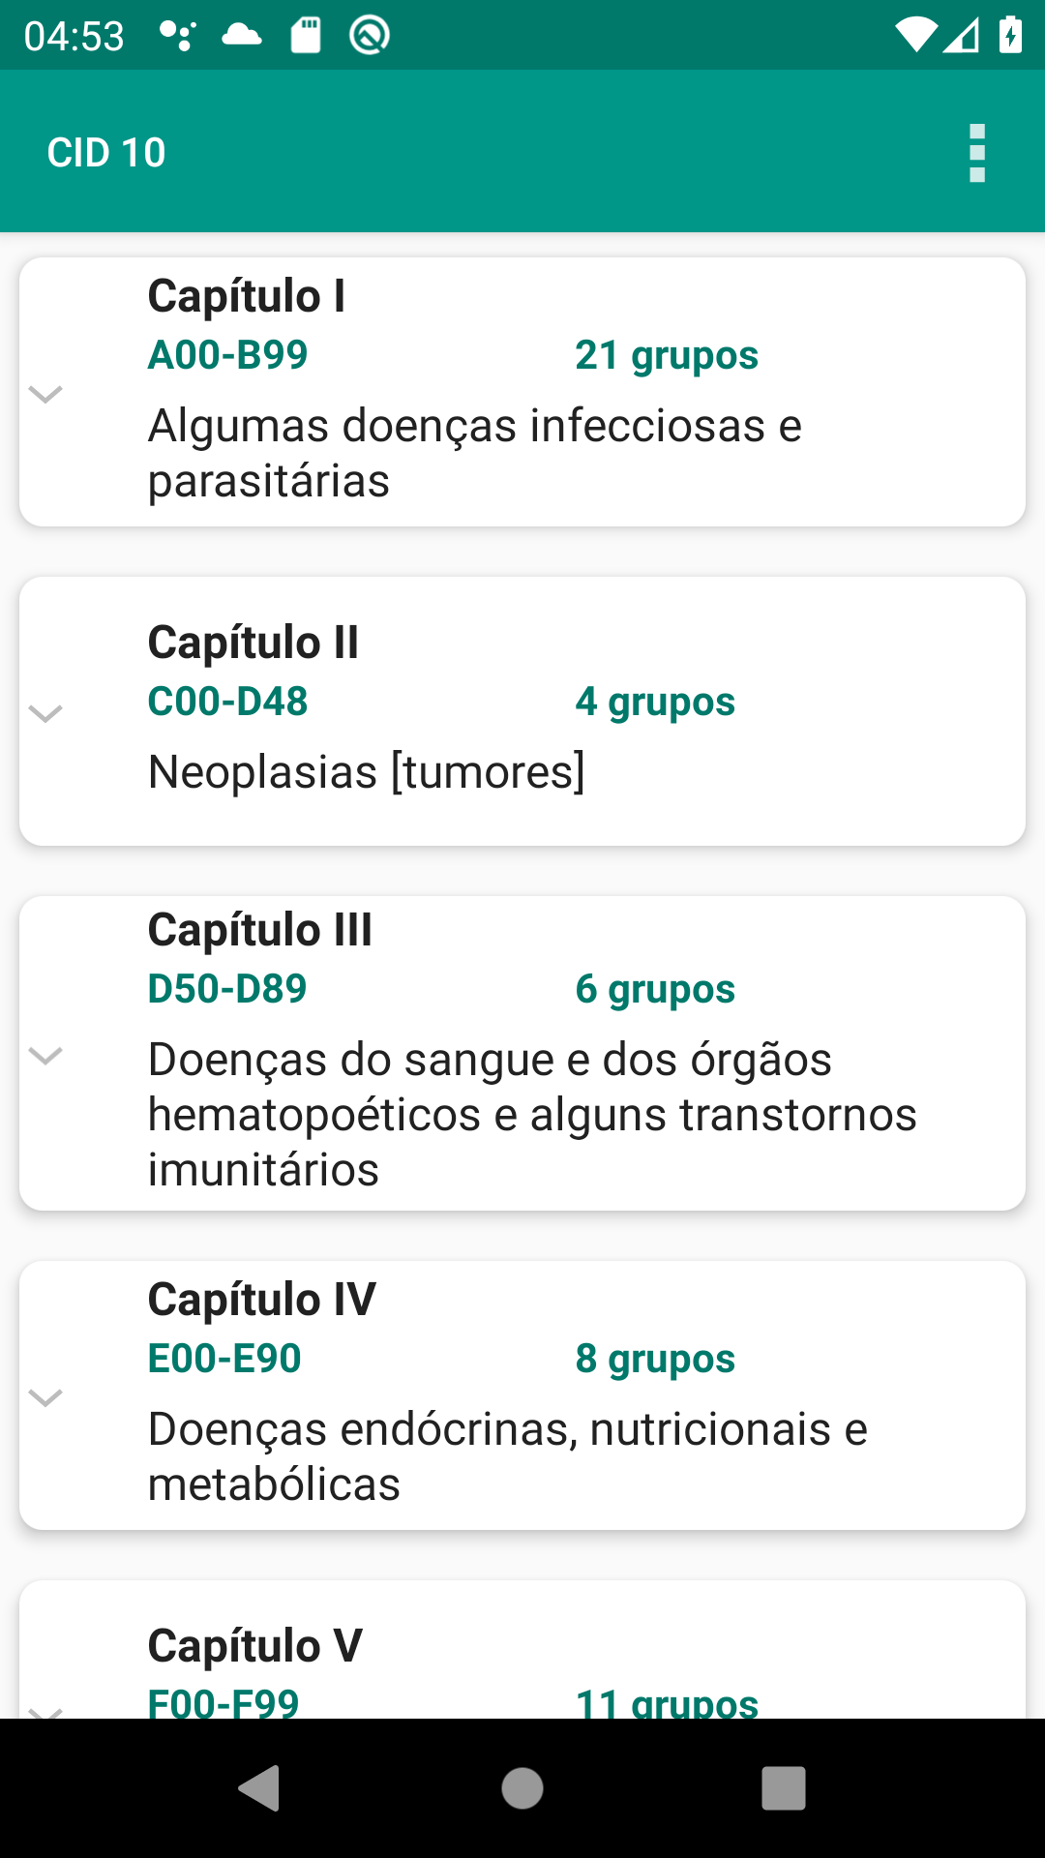Viewport: 1045px width, 1858px height.
Task: Expand Capítulo II chevron arrow
Action: click(x=45, y=713)
